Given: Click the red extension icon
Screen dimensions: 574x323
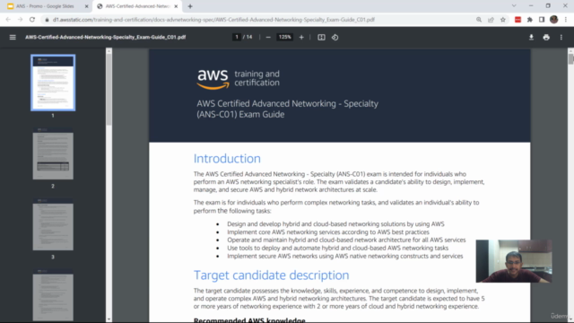Looking at the screenshot, I should pyautogui.click(x=517, y=20).
